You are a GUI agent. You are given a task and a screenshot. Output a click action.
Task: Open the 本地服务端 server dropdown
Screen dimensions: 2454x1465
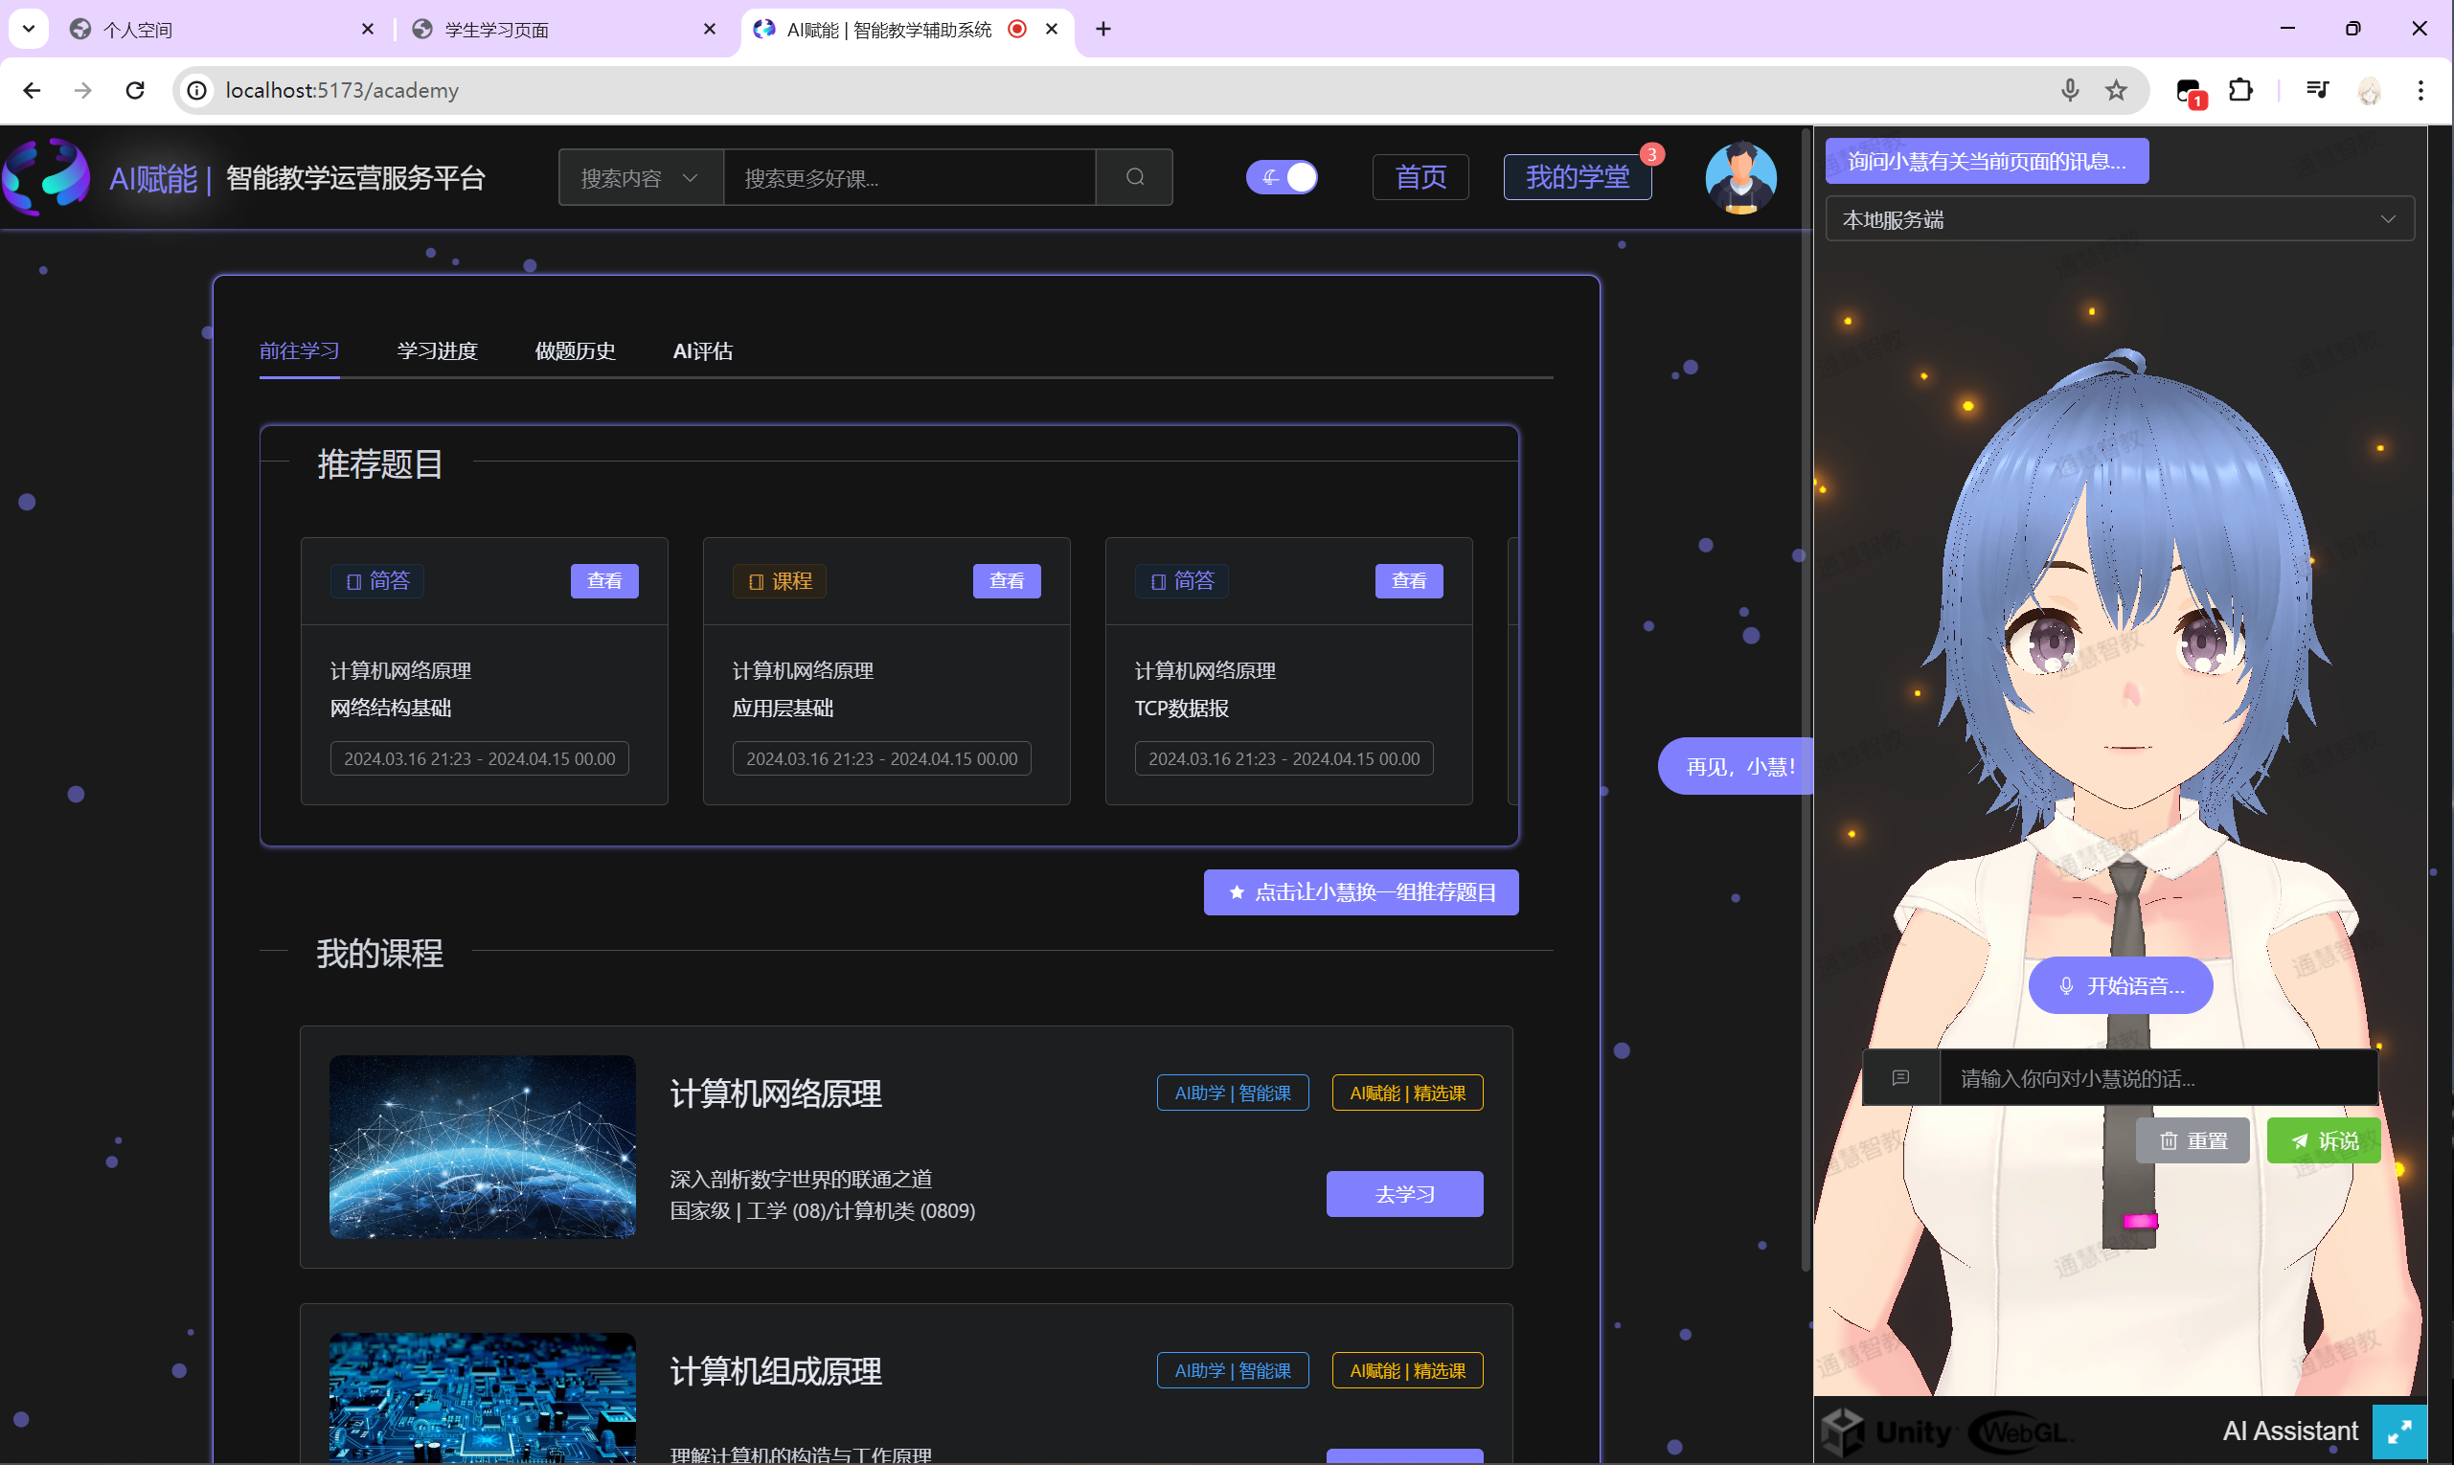coord(2118,218)
